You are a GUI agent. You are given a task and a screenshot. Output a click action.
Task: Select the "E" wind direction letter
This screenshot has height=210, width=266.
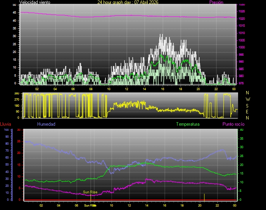point(248,111)
